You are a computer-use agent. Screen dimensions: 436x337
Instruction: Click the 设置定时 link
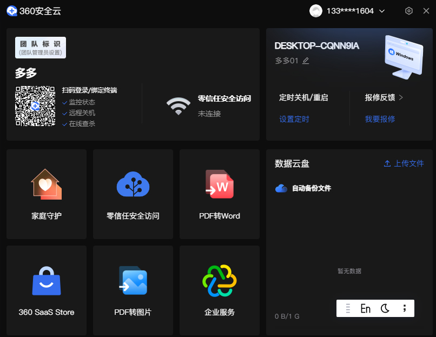[x=294, y=120]
